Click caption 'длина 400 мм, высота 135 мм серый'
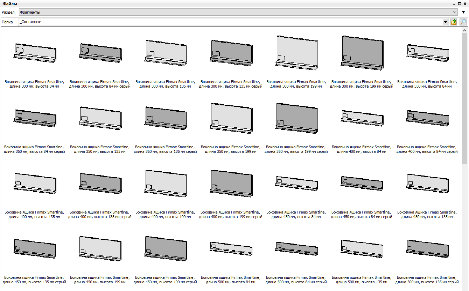 point(100,217)
